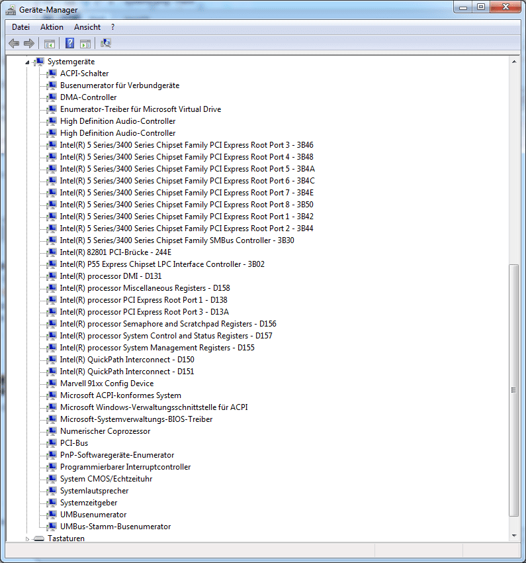Select PCI Express Root Port 5 - 3B4A
This screenshot has height=563, width=526.
click(187, 168)
